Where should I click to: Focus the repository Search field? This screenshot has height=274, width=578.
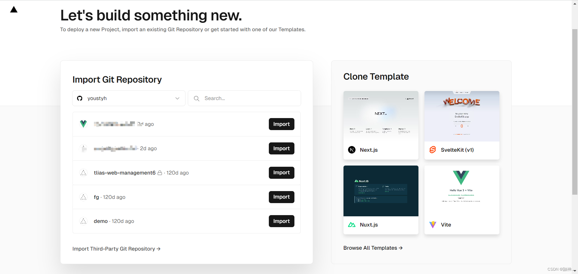pyautogui.click(x=244, y=98)
